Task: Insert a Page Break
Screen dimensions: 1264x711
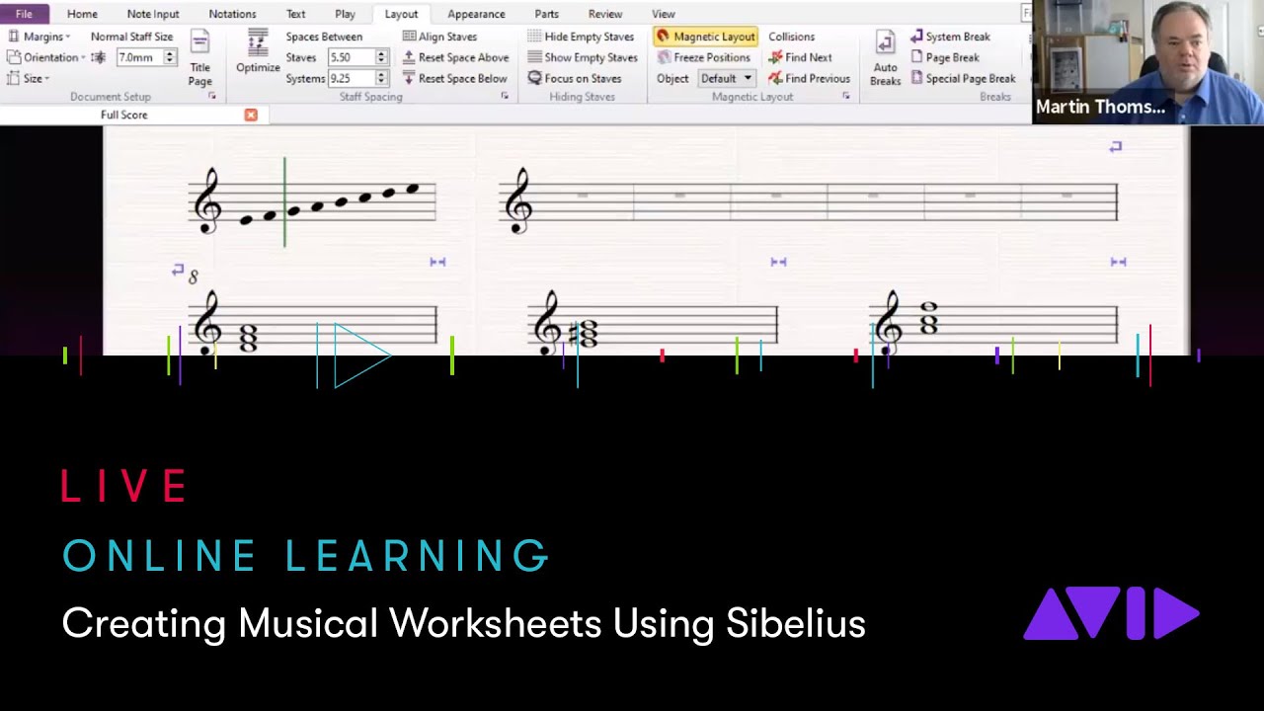Action: [x=945, y=57]
